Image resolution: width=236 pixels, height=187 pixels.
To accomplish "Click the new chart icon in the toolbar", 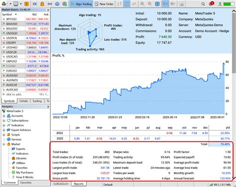I will (4, 3).
